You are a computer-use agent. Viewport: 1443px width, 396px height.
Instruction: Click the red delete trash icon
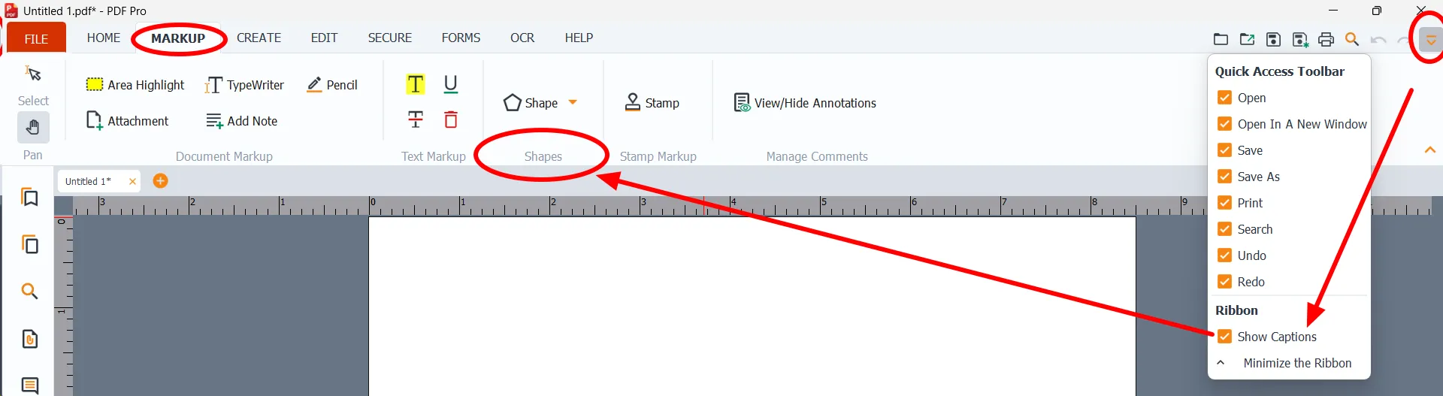tap(451, 119)
